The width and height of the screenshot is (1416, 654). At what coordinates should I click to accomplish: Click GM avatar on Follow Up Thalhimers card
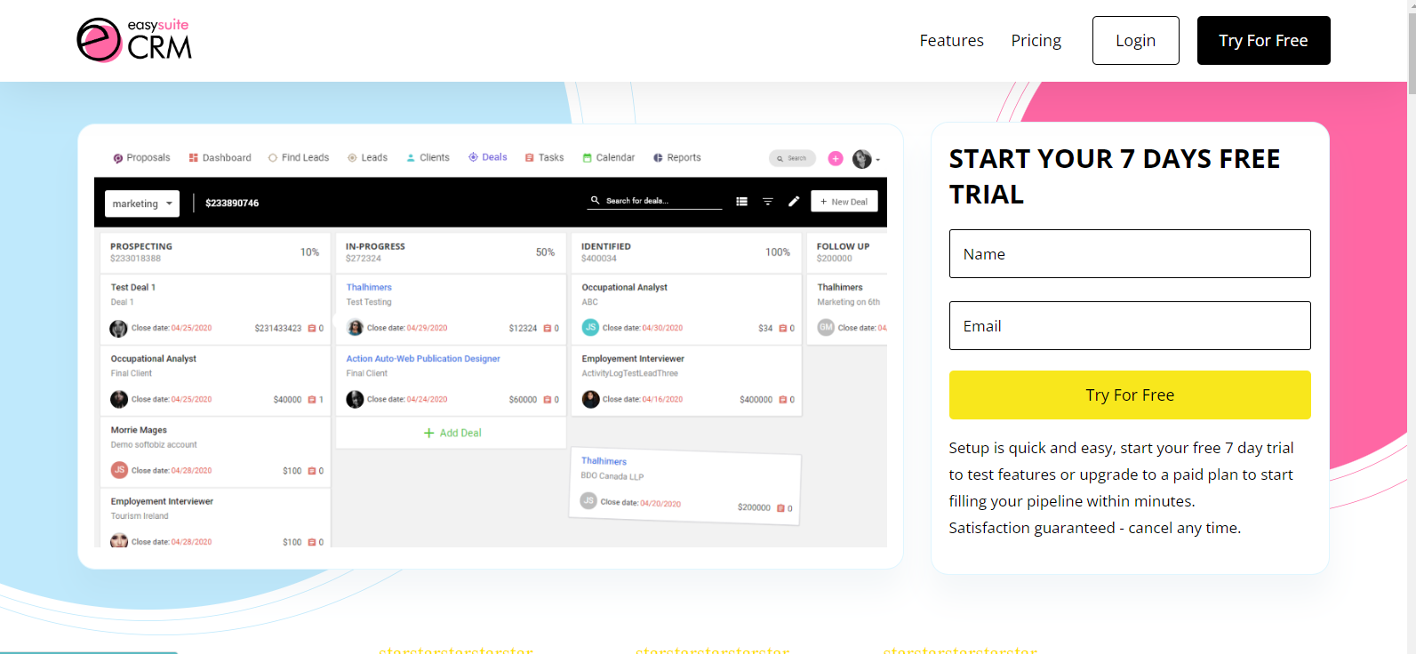[x=826, y=328]
